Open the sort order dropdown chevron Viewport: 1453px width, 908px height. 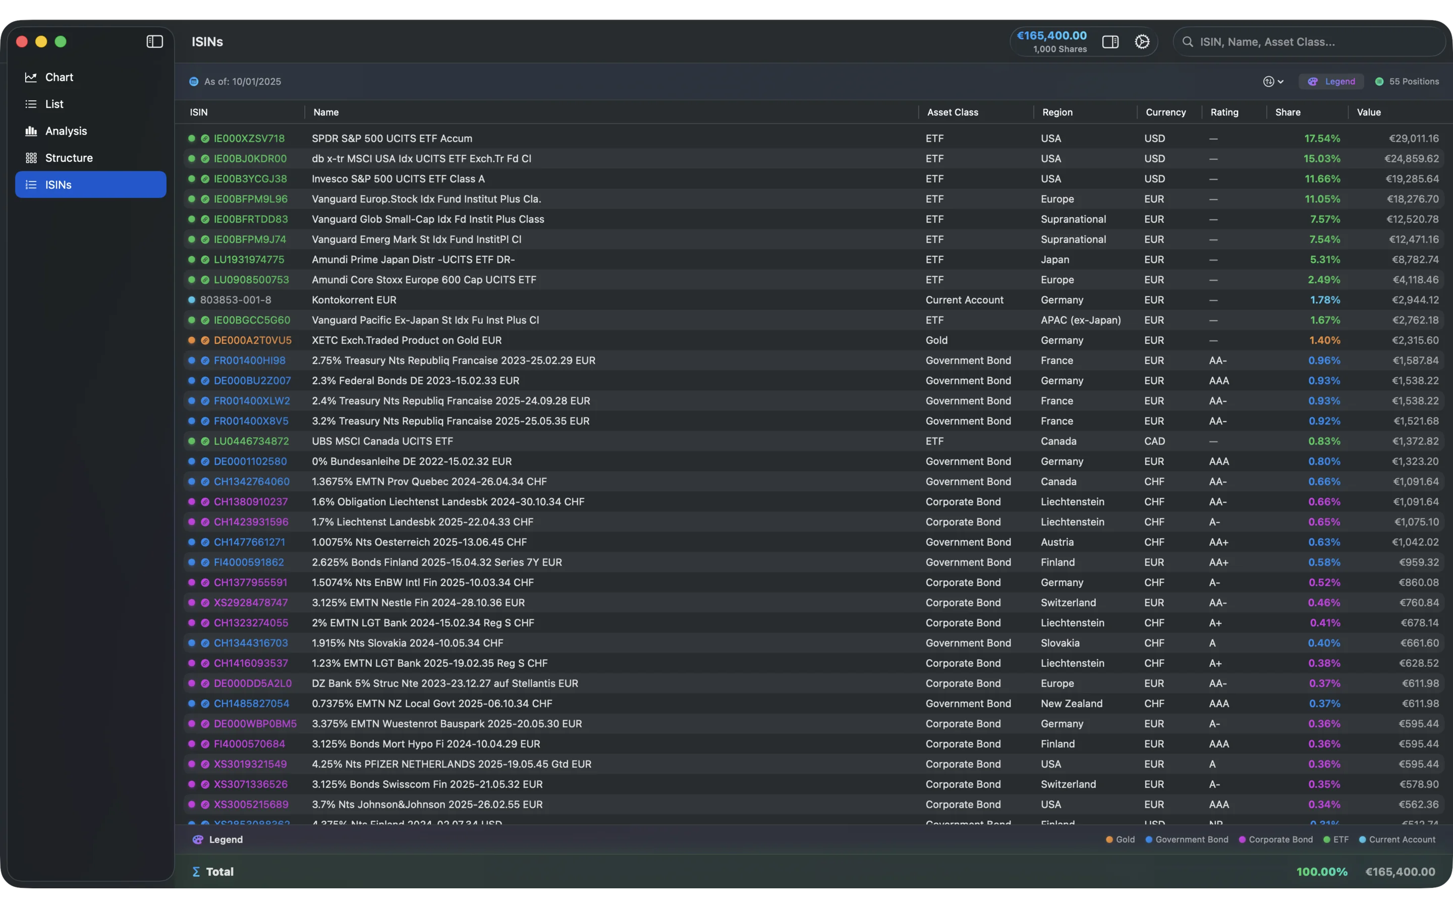click(x=1279, y=81)
